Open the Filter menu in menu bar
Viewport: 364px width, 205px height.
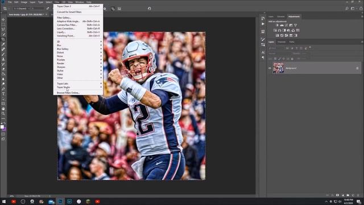coord(57,2)
